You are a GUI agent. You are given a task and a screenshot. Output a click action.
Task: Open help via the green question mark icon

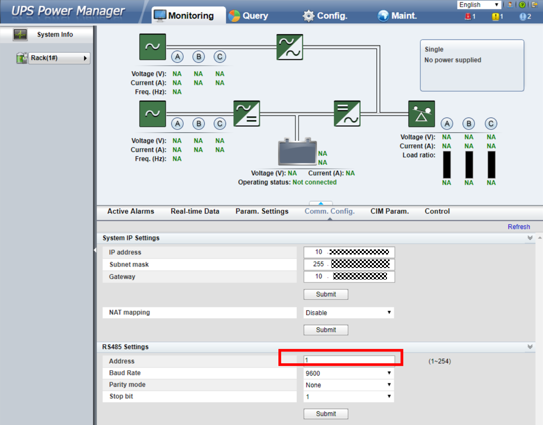tap(522, 5)
